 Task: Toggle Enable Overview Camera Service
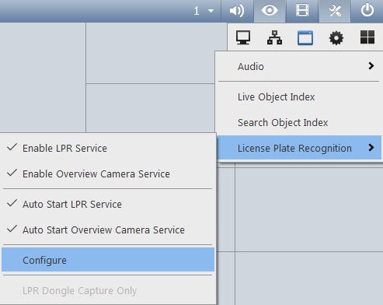click(108, 174)
